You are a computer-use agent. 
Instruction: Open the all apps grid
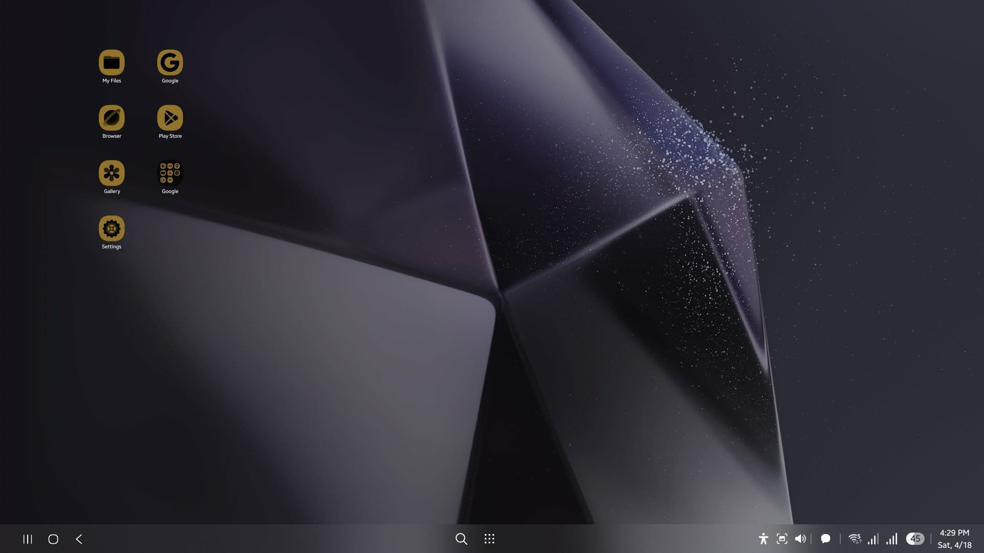489,539
